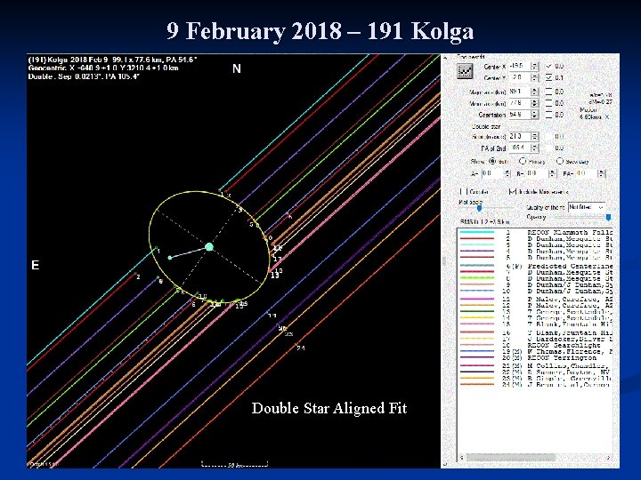Open the Quality of the fit dropdown
Image resolution: width=641 pixels, height=480 pixels.
point(586,207)
